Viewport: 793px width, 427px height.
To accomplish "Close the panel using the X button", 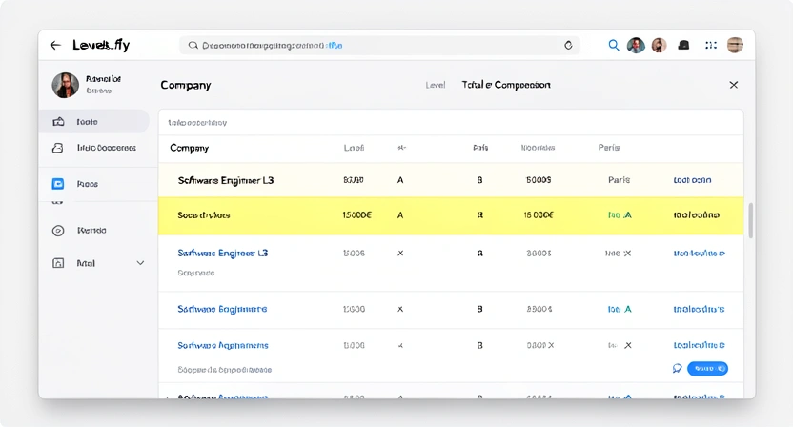I will point(733,85).
